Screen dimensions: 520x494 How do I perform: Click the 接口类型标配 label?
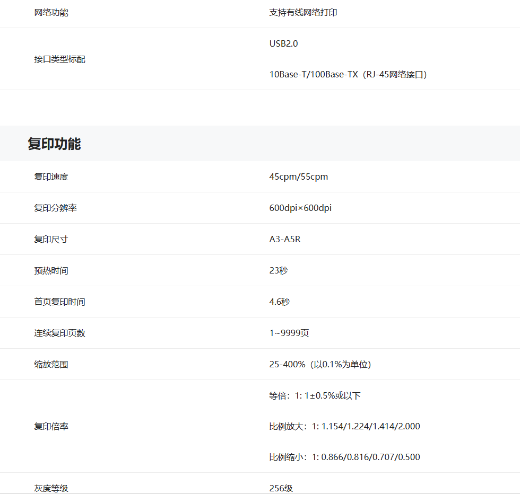[59, 59]
